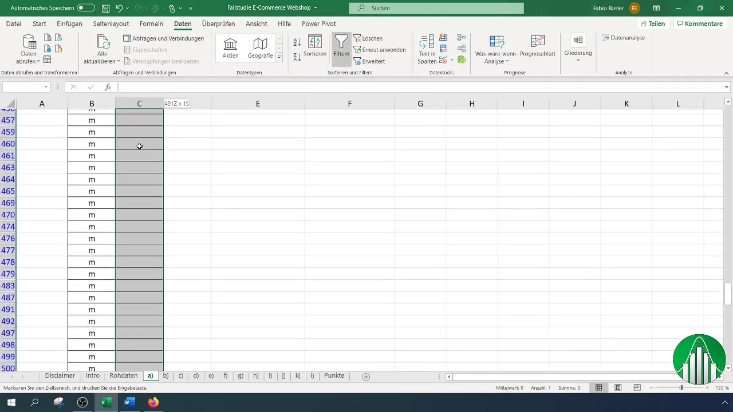Open the Data Validation dropdown arrow
Screen dimensions: 733x412
tap(452, 60)
